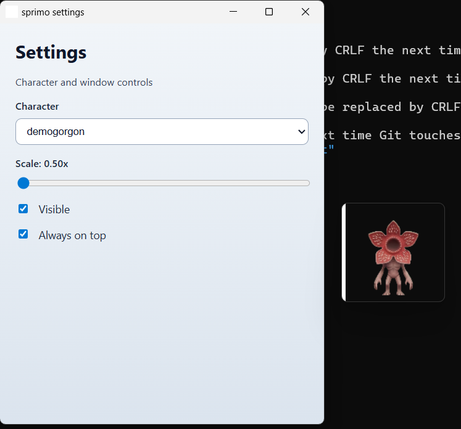Click the "Scale: 0.50x" label

tap(42, 164)
